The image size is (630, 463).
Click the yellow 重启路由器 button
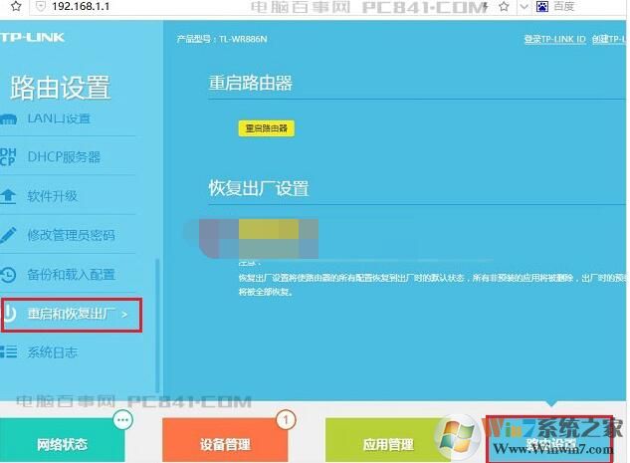tap(267, 128)
